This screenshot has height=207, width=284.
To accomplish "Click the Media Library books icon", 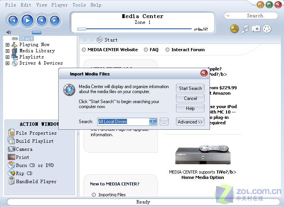I will coord(15,51).
